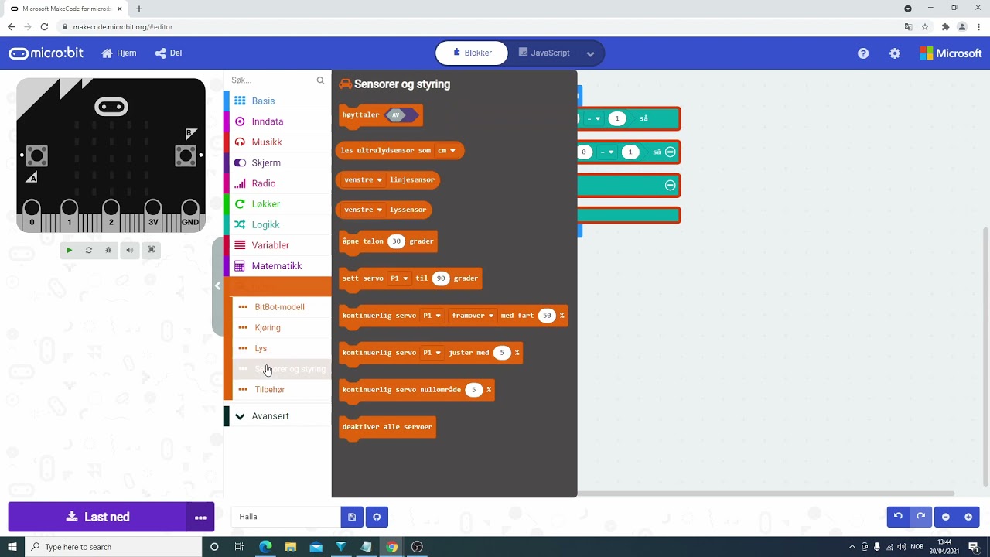
Task: Open the cm unit dropdown on ultrasound block
Action: [446, 151]
